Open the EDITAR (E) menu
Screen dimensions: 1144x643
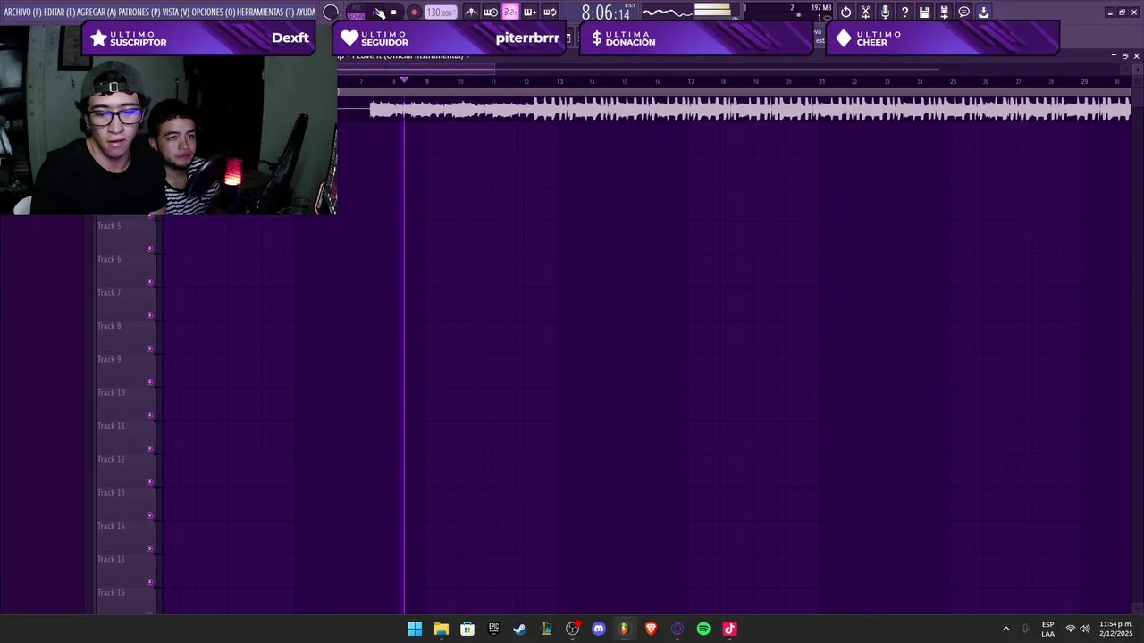point(59,13)
